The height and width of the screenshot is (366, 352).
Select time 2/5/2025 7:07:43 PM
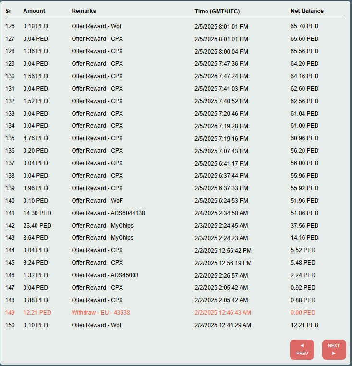221,151
